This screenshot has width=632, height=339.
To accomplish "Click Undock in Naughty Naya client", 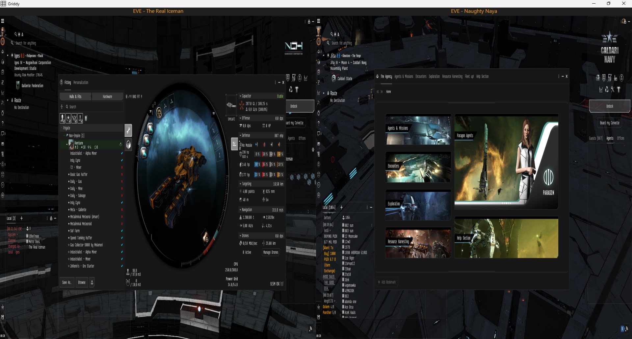I will (610, 106).
